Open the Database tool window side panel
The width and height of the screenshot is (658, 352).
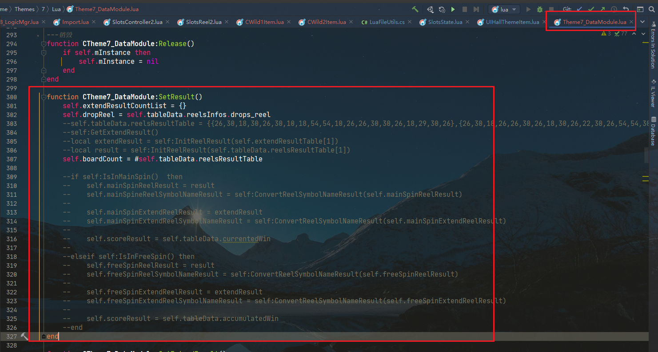(x=653, y=131)
